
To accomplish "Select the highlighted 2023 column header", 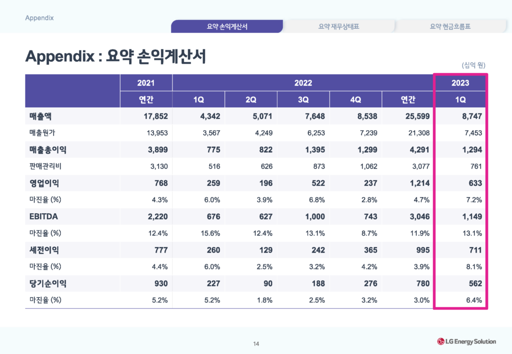I will tap(460, 83).
